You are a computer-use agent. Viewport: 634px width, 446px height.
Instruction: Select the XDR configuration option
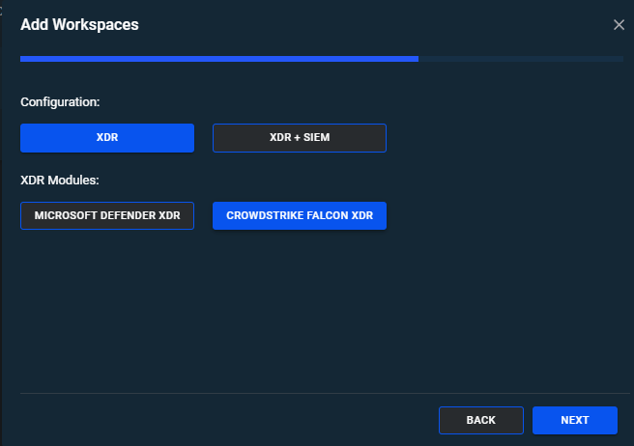tap(107, 138)
